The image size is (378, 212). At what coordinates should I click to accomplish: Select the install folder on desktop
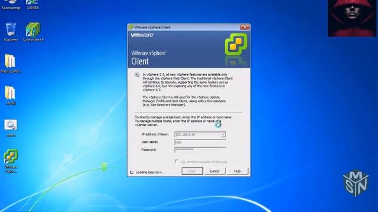pos(11,95)
